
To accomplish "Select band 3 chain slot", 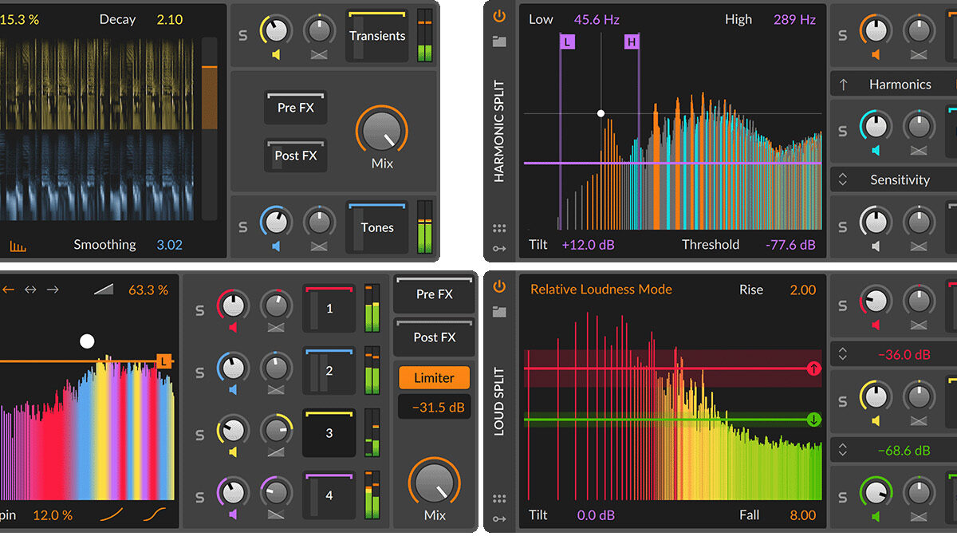I will (329, 433).
